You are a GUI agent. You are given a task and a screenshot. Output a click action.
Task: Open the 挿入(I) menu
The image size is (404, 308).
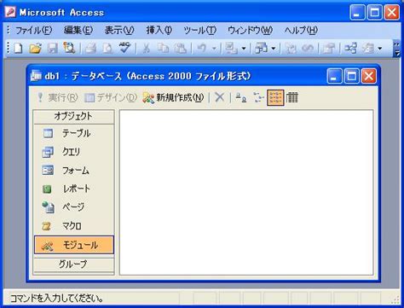(159, 30)
